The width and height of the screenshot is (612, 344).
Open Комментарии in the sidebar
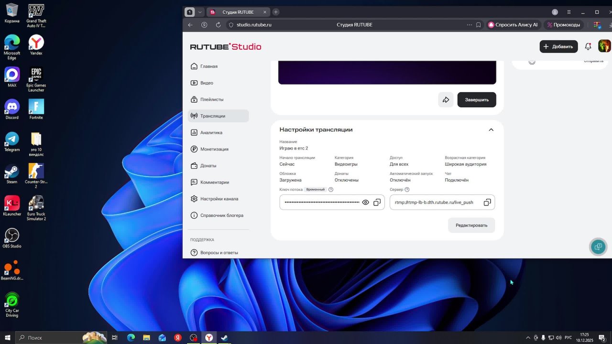click(219, 183)
